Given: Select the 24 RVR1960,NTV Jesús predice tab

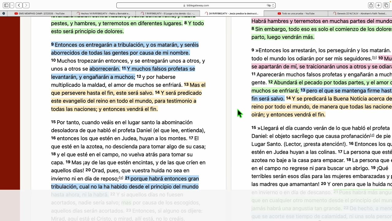Looking at the screenshot, I should 232,14.
